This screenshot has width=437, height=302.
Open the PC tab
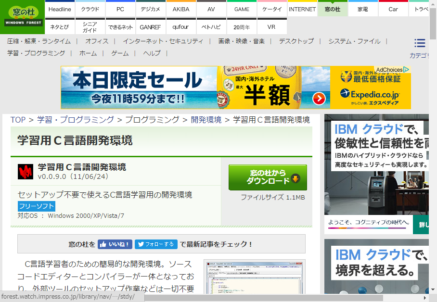(x=120, y=9)
